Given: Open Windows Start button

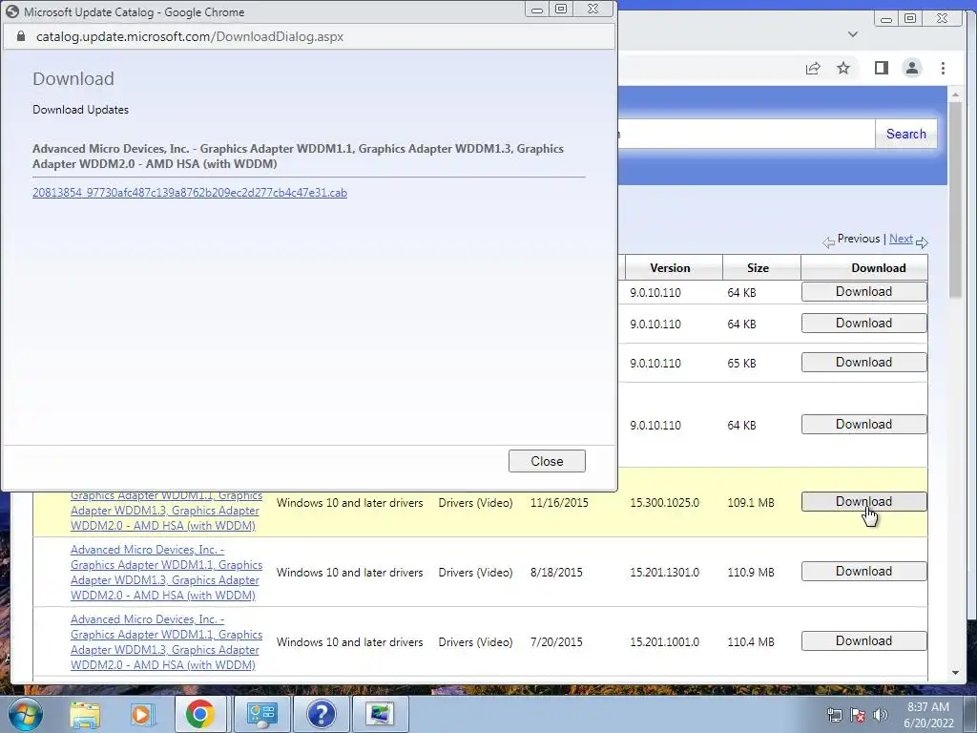Looking at the screenshot, I should click(x=26, y=714).
